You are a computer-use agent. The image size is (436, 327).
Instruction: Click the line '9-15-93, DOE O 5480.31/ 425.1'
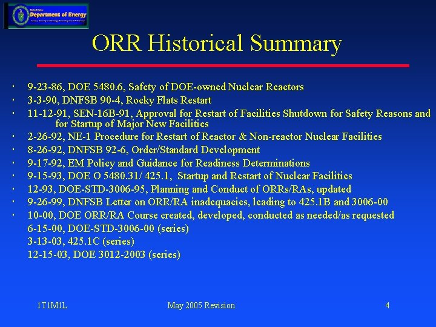coord(190,176)
